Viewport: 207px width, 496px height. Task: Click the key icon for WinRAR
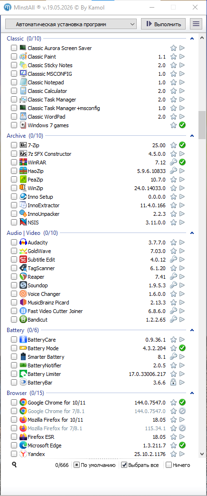tap(173, 162)
